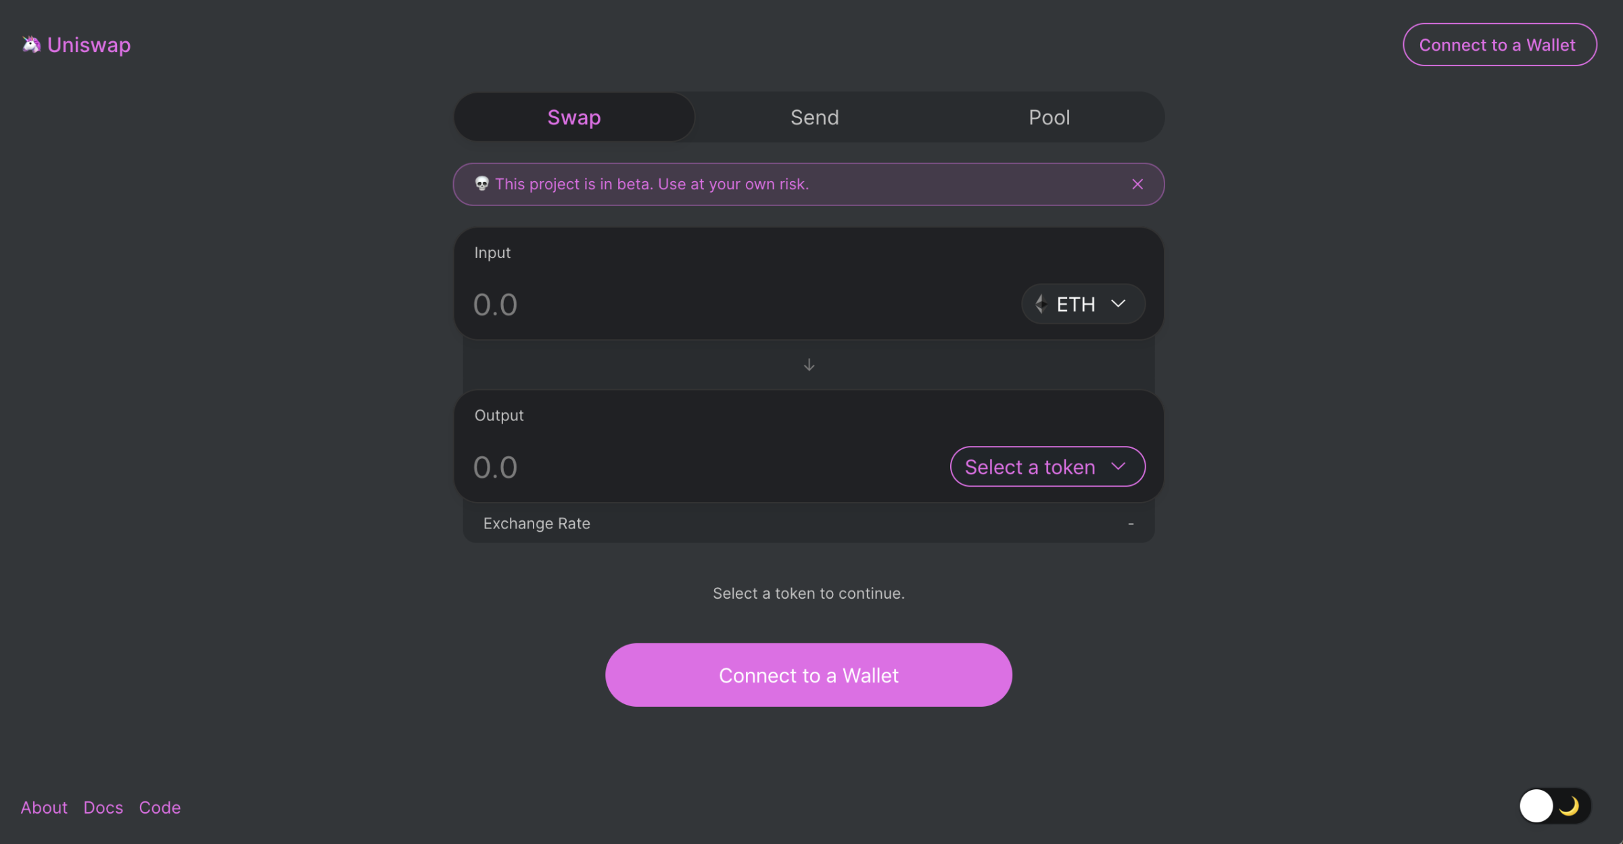Click the skull icon in the beta banner

(x=481, y=183)
